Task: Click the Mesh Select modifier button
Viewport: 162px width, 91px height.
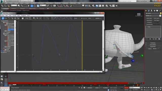Action: (149, 18)
